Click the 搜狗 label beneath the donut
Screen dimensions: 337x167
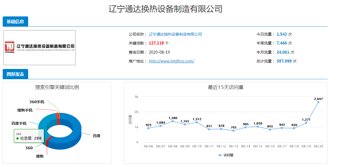pyautogui.click(x=40, y=156)
